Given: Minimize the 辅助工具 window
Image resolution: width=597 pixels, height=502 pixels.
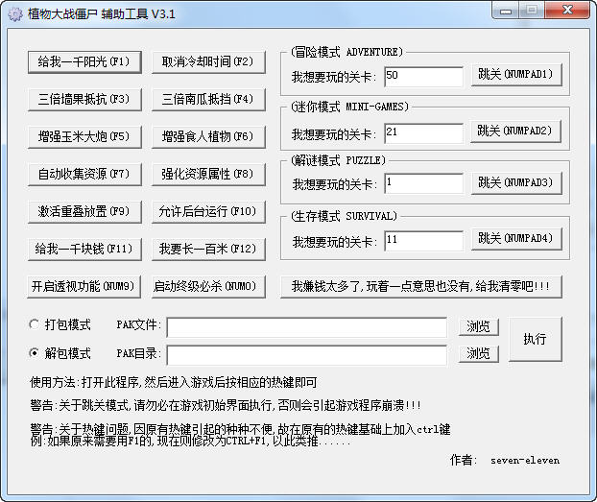Looking at the screenshot, I should tap(506, 12).
